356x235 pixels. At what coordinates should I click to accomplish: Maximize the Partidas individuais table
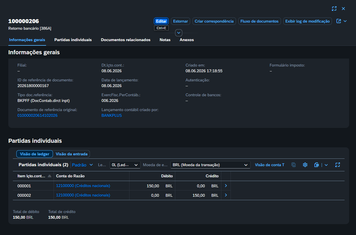(338, 165)
